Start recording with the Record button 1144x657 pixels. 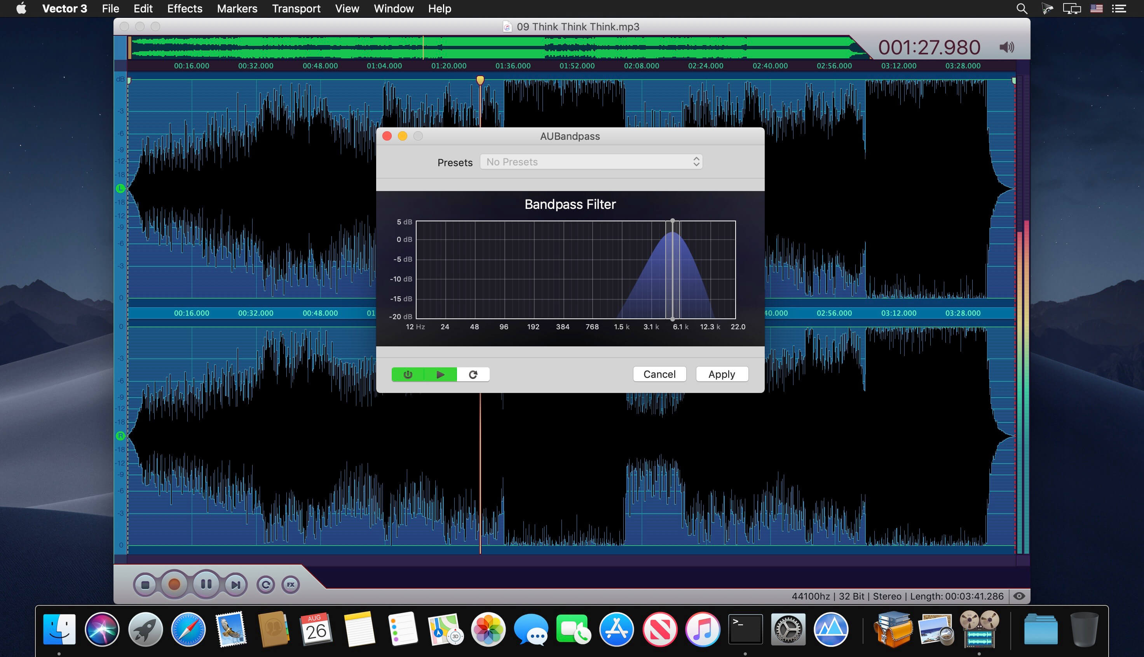(x=174, y=584)
